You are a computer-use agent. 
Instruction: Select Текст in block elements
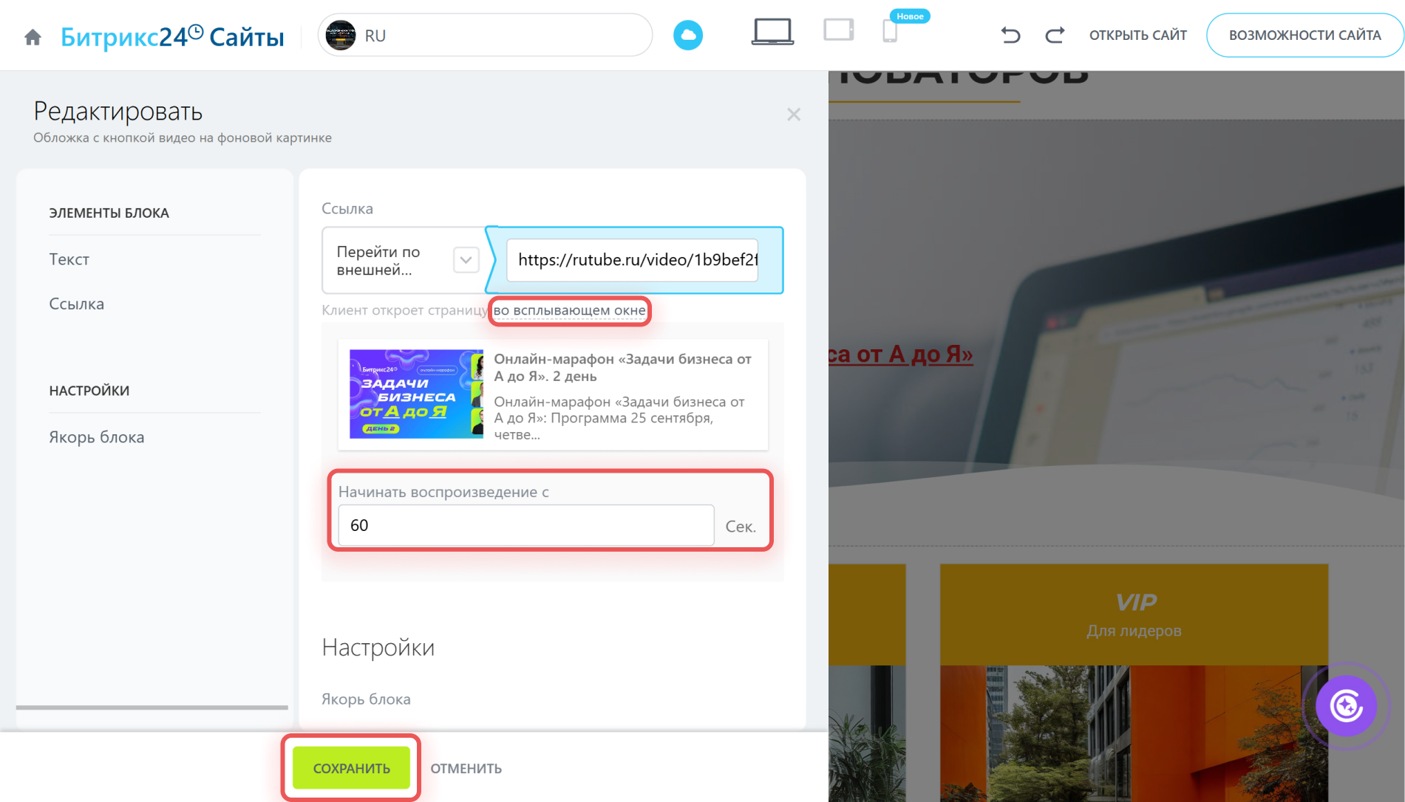tap(69, 259)
